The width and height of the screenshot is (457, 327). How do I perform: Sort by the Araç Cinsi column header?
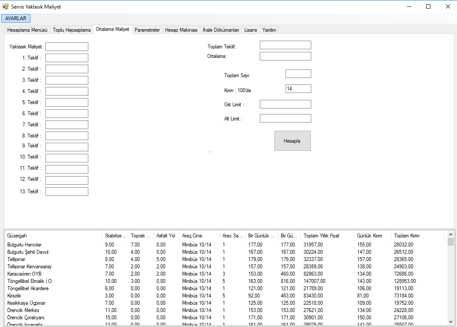click(x=199, y=236)
